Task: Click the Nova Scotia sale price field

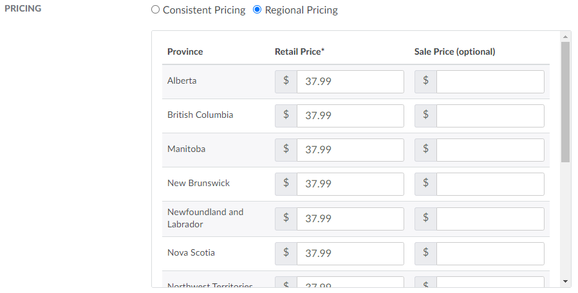Action: [490, 254]
